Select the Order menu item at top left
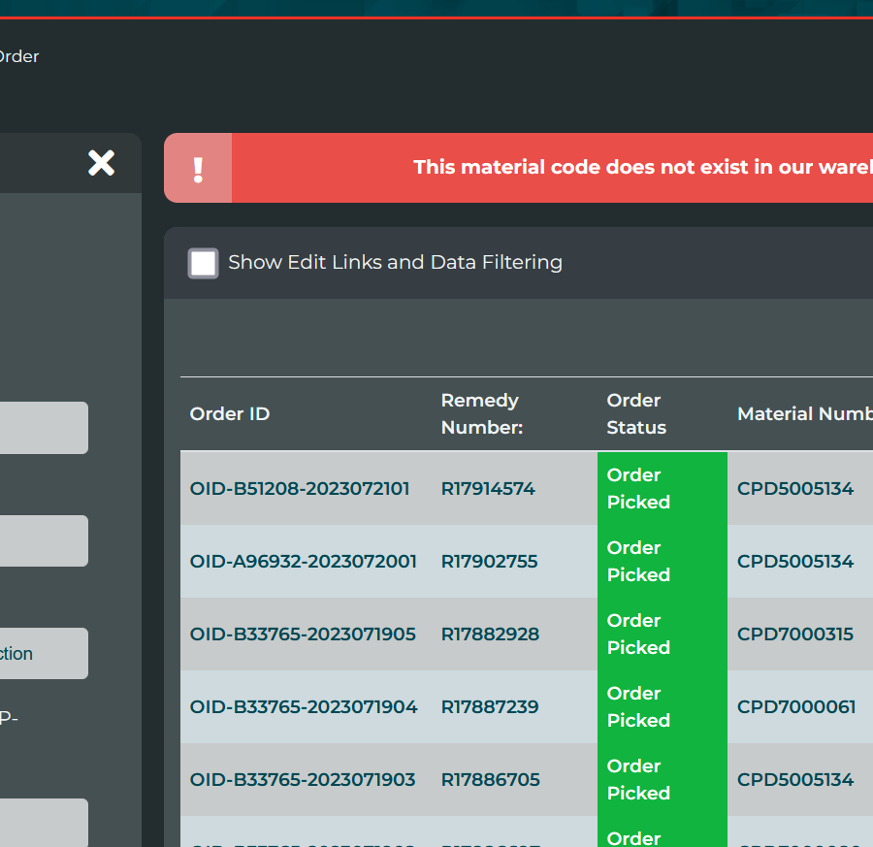The width and height of the screenshot is (873, 847). click(x=19, y=56)
